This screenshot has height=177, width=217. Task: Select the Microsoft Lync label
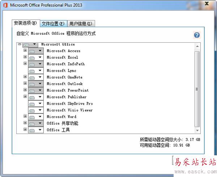pyautogui.click(x=61, y=71)
